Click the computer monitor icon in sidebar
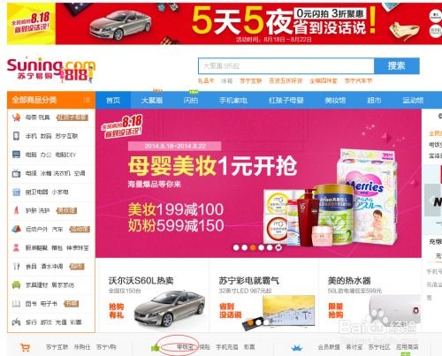Screen dimensions: 442x356 16,155
